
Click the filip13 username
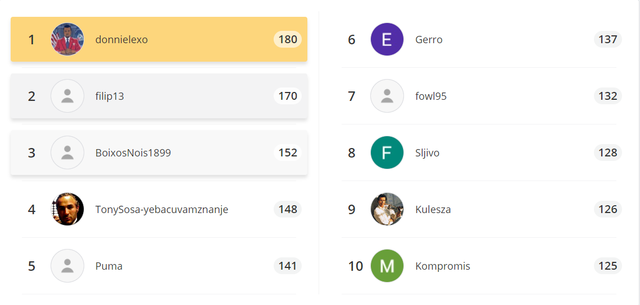click(110, 96)
